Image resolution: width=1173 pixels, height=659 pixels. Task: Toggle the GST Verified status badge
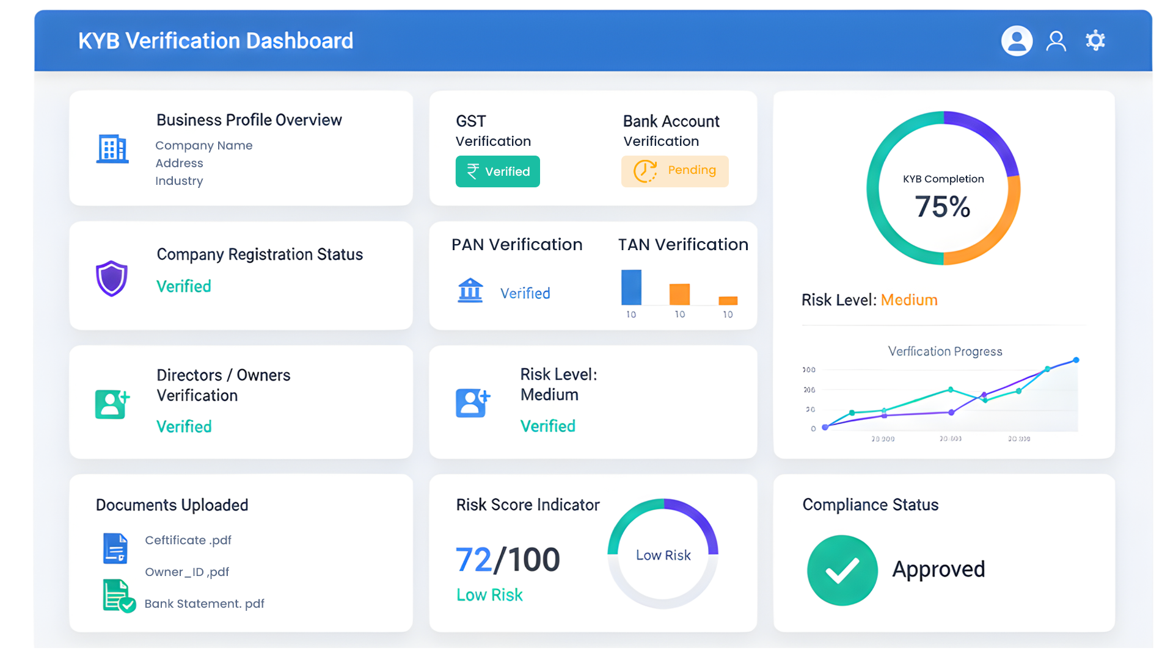pyautogui.click(x=497, y=171)
